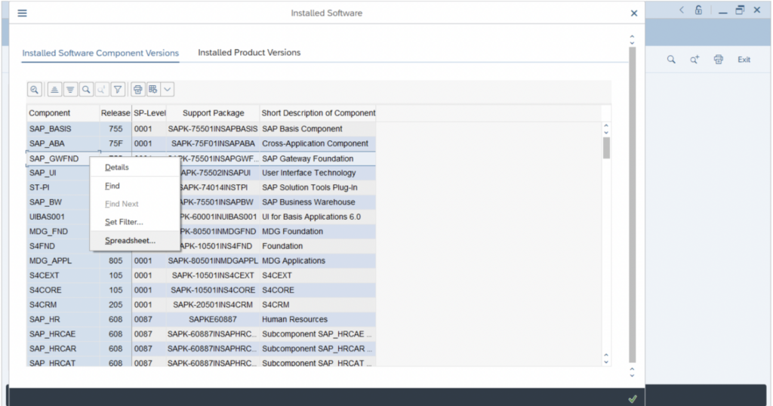Click the Details magnifier icon in table toolbar
The width and height of the screenshot is (773, 406).
point(35,89)
